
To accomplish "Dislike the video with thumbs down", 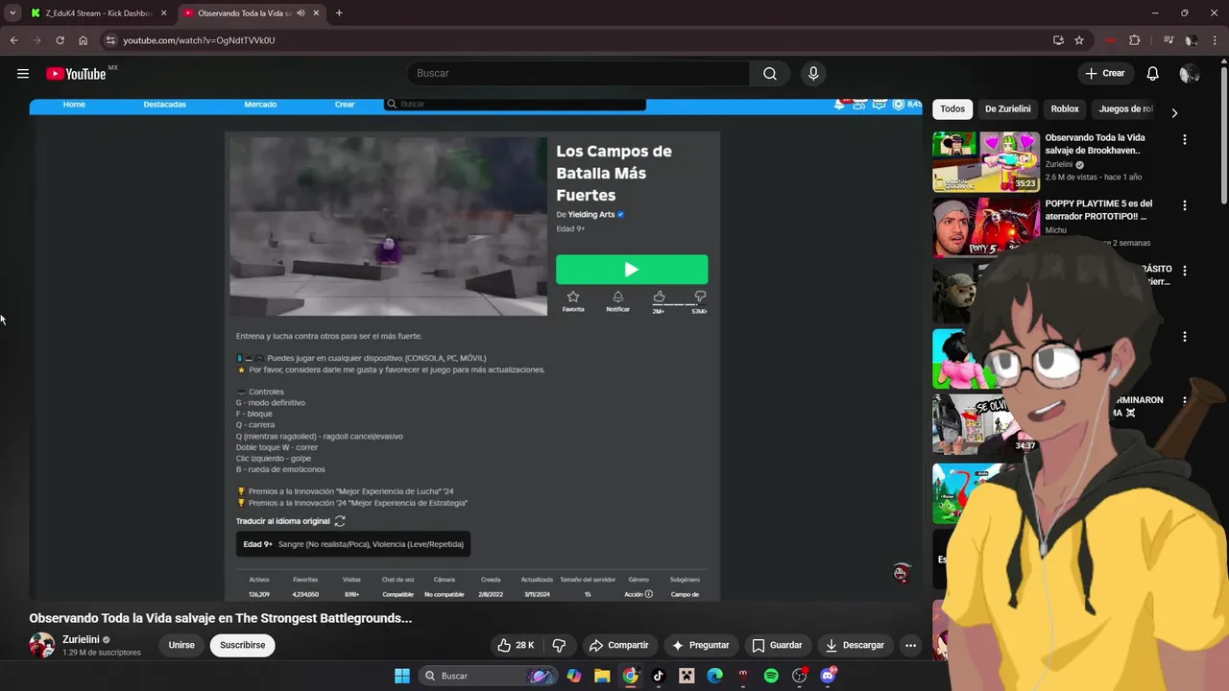I will 559,645.
